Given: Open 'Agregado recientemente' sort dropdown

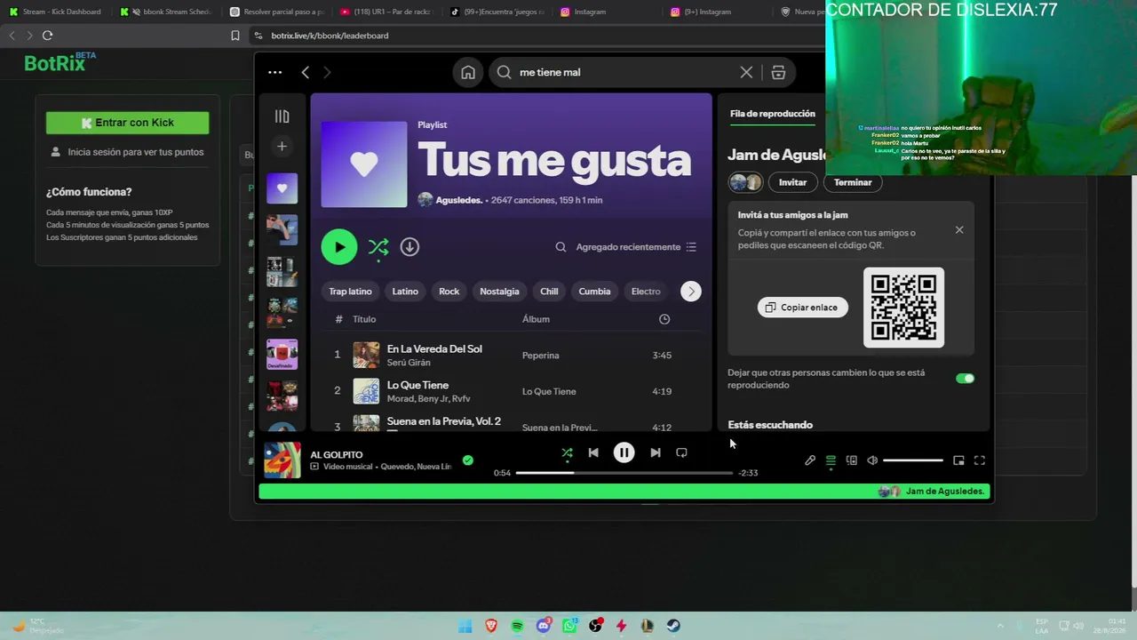Looking at the screenshot, I should tap(636, 247).
